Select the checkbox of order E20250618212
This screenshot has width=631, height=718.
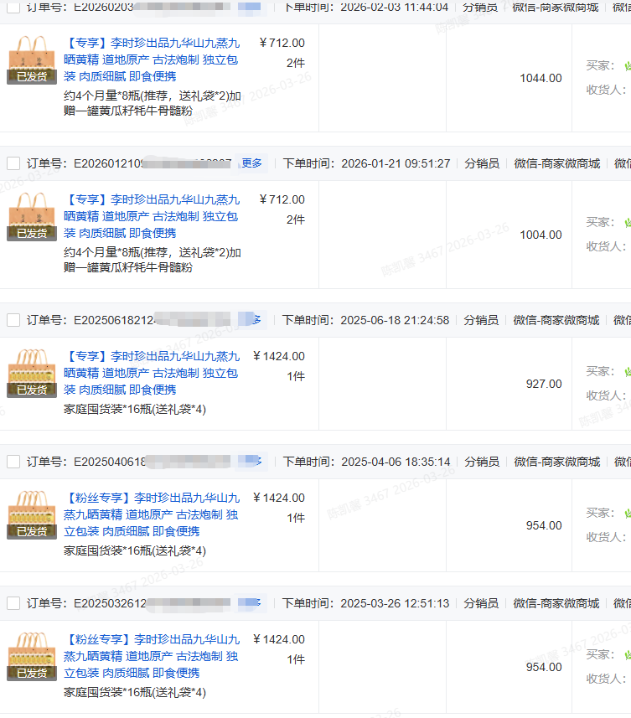[x=13, y=320]
